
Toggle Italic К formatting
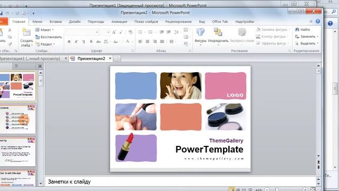tap(76, 41)
